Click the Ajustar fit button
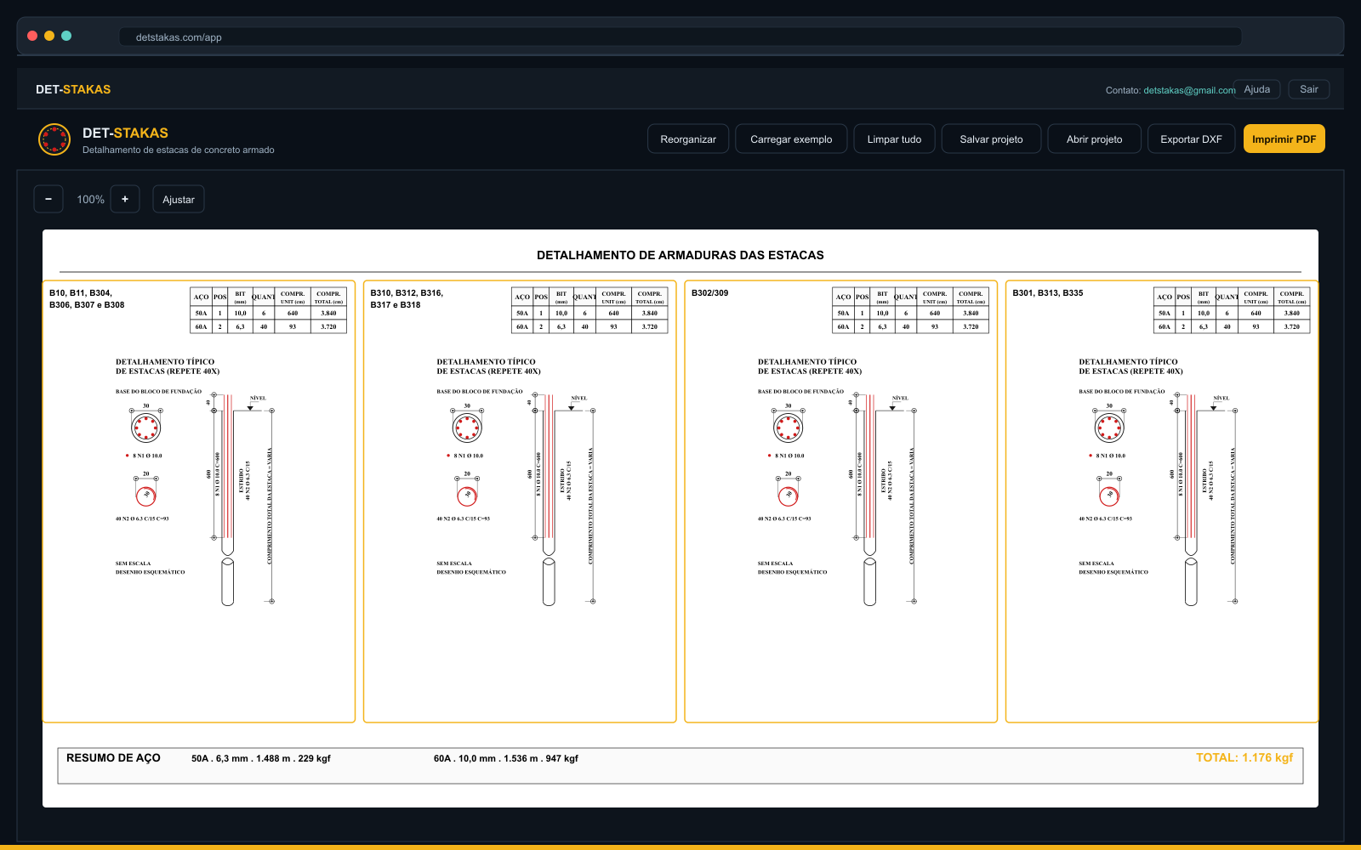 pos(179,199)
